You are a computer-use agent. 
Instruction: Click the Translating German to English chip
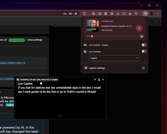pos(37,80)
